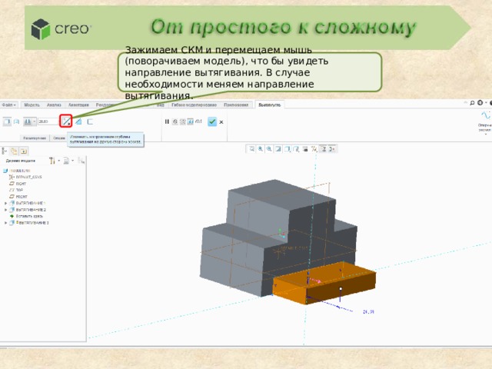
Task: Switch to the Анализ ribbon tab
Action: click(54, 105)
